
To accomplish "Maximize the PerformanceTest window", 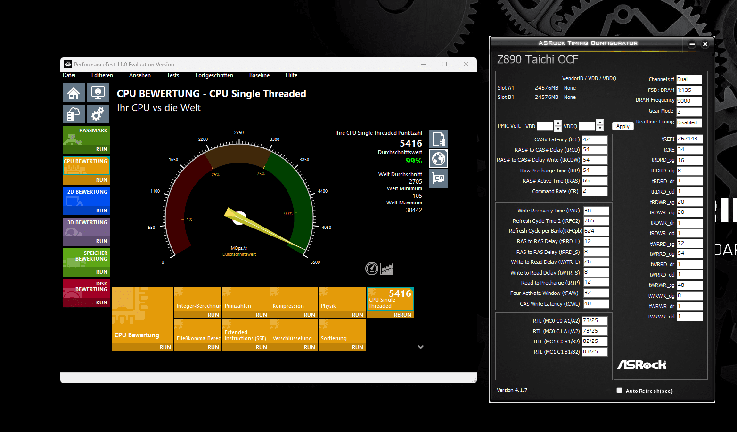I will click(444, 64).
